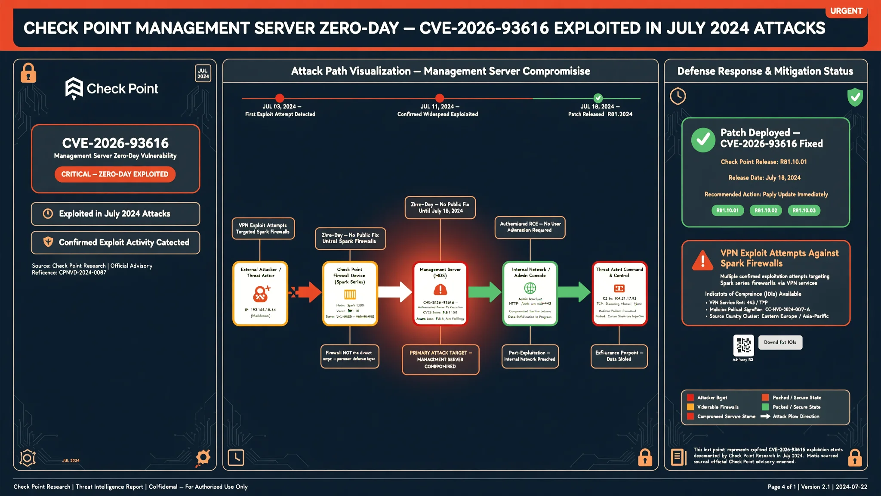Click the JUL 2024 calendar badge
Viewport: 881px width, 496px height.
point(203,74)
